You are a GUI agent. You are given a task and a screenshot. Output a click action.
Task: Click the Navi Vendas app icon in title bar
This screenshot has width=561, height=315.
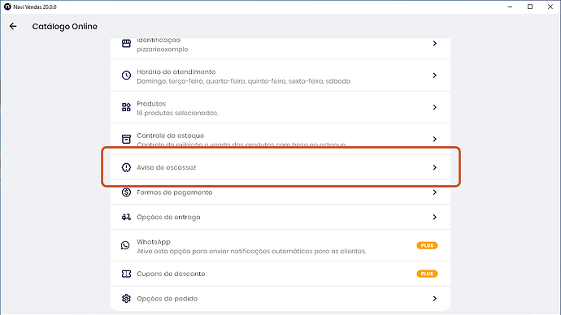tap(7, 6)
